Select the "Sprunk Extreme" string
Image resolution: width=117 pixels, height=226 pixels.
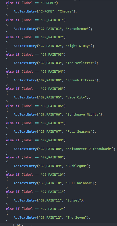pos(81,80)
